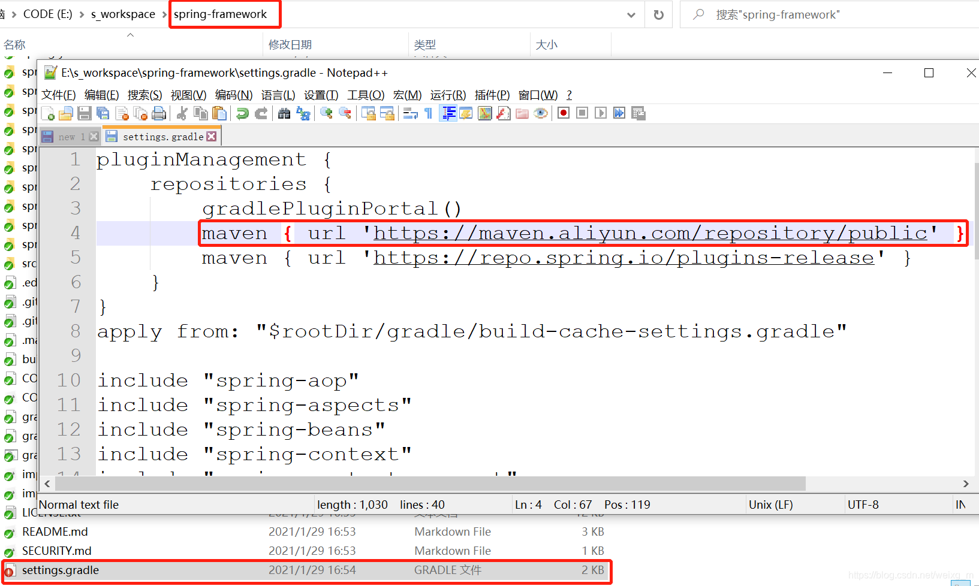Click the Close All toolbar icon
The image size is (979, 586).
141,113
